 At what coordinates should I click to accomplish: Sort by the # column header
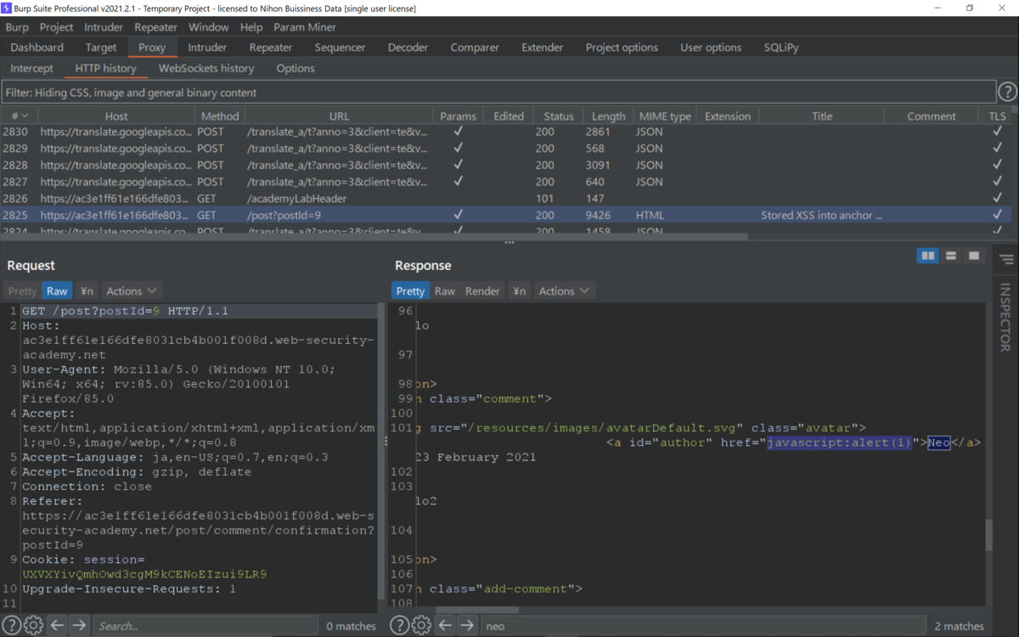point(19,116)
